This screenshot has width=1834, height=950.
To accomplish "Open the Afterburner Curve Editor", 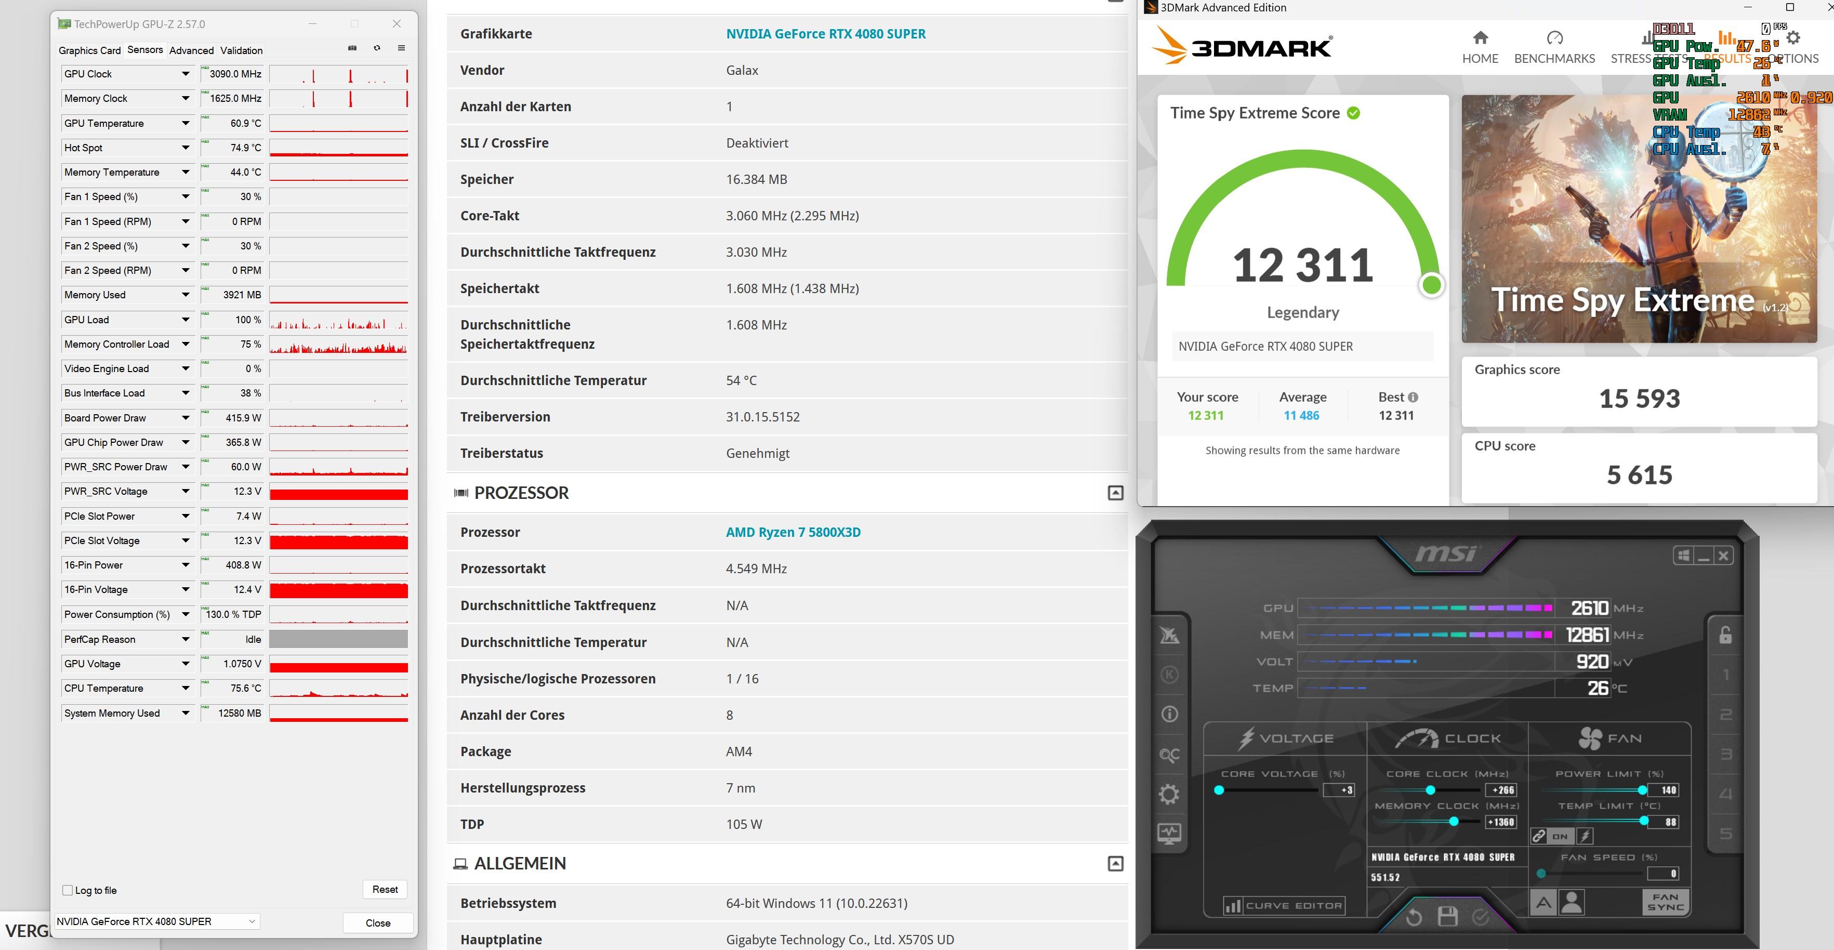I will coord(1284,906).
